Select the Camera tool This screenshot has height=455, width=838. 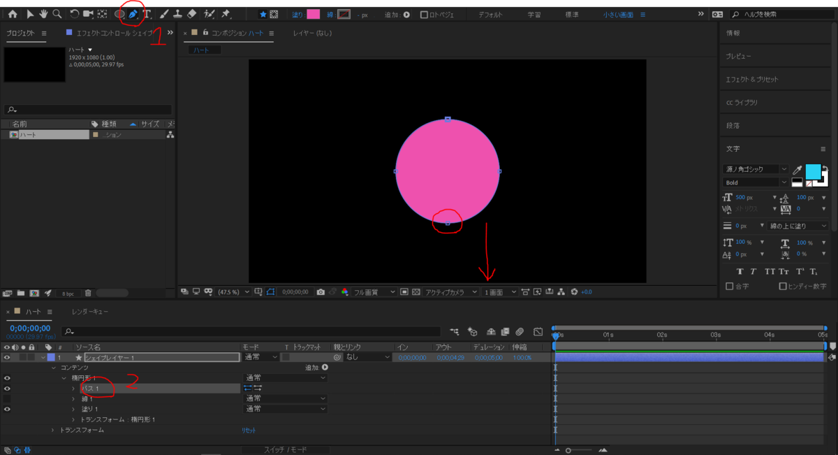coord(88,14)
